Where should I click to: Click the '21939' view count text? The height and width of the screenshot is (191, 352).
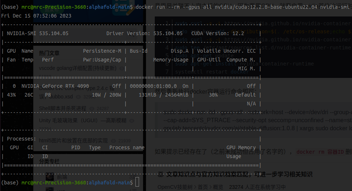pyautogui.click(x=124, y=141)
